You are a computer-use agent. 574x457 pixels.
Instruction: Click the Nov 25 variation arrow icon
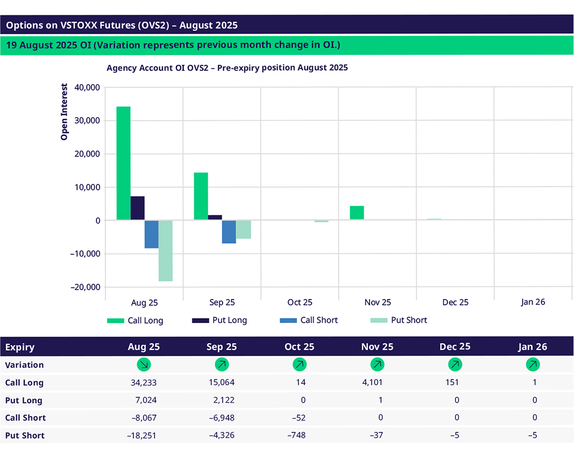pyautogui.click(x=377, y=365)
